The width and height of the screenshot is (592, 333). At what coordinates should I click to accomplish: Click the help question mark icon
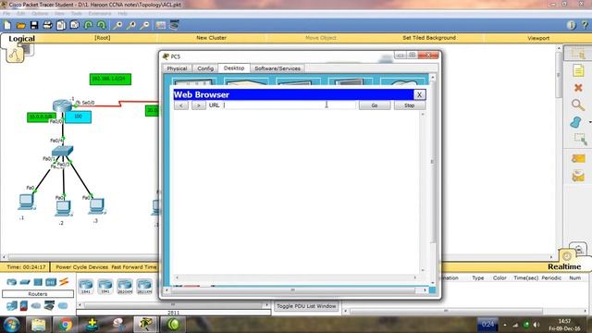pyautogui.click(x=585, y=25)
